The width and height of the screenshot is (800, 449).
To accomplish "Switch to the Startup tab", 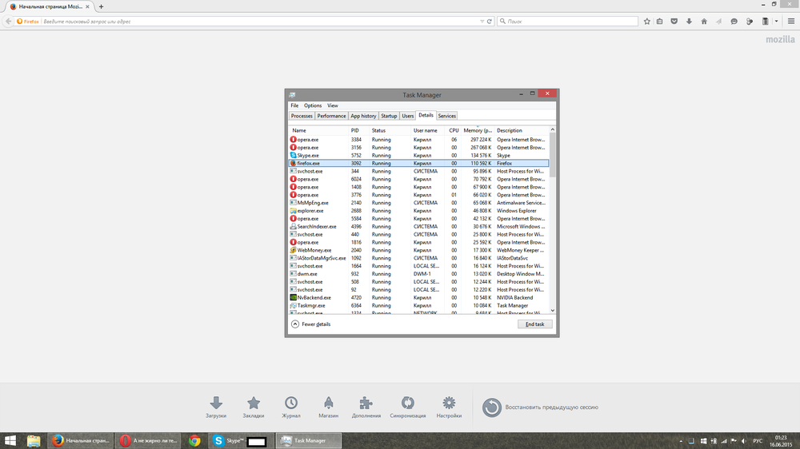I will [x=389, y=116].
